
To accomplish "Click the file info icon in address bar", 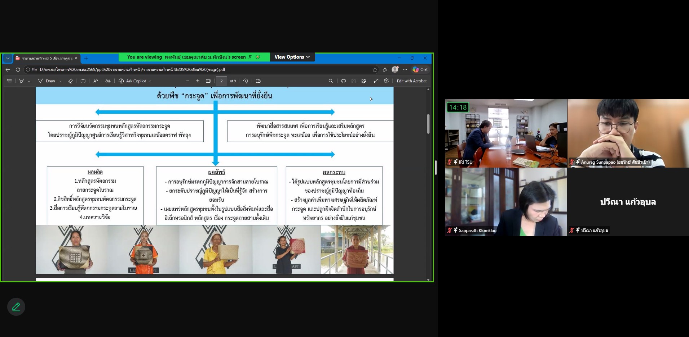I will [x=28, y=69].
